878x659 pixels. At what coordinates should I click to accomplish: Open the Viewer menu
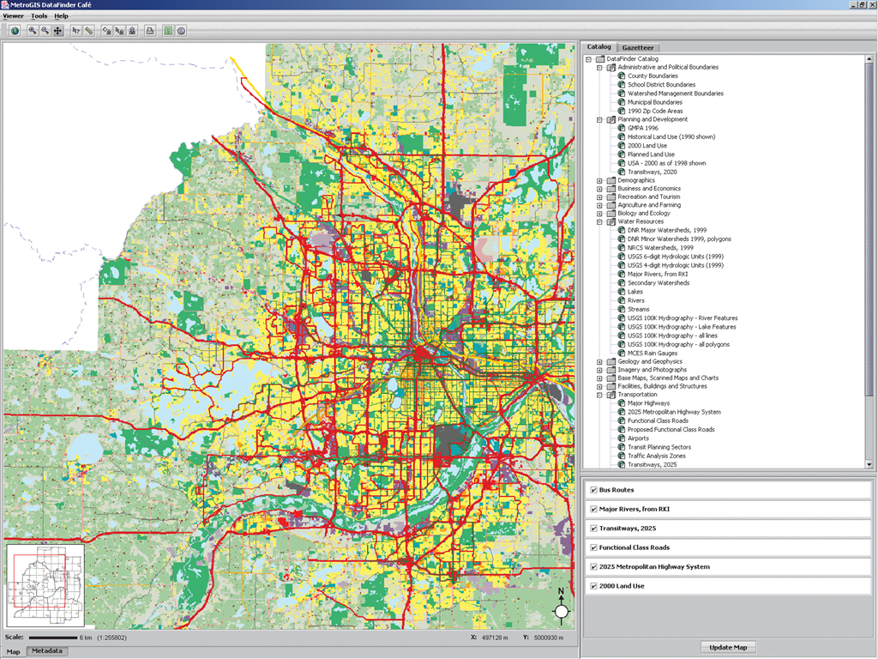point(14,16)
